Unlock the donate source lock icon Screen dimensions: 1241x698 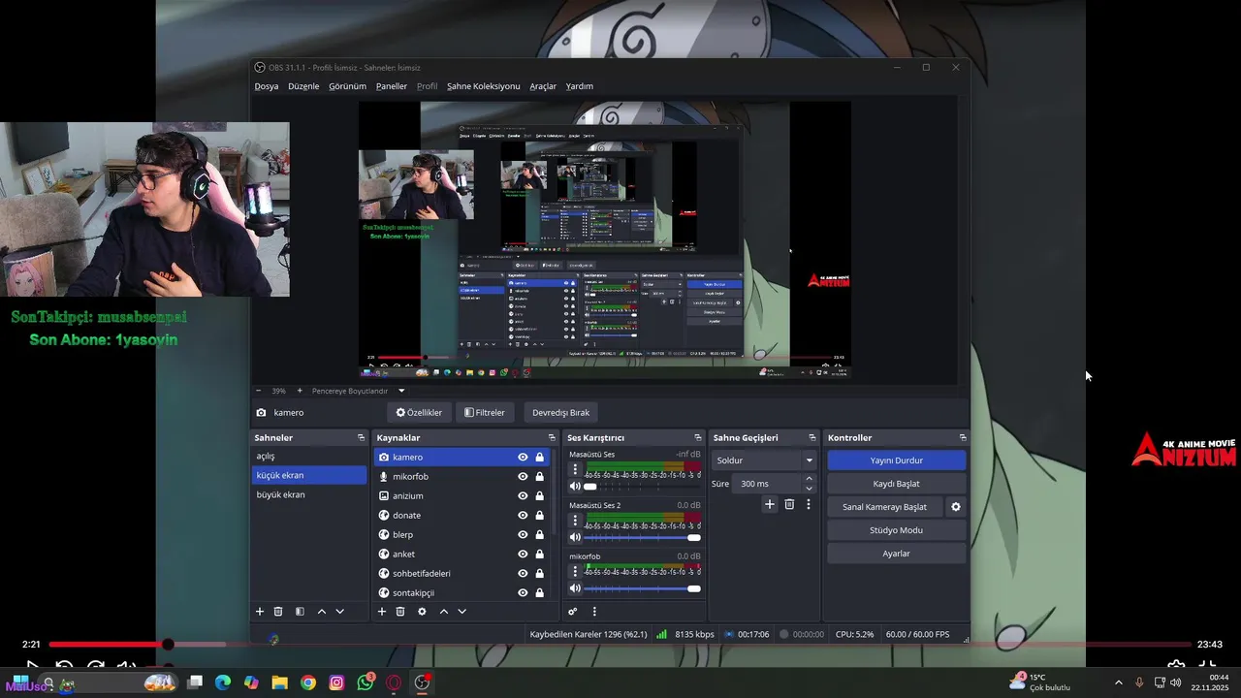(x=540, y=515)
